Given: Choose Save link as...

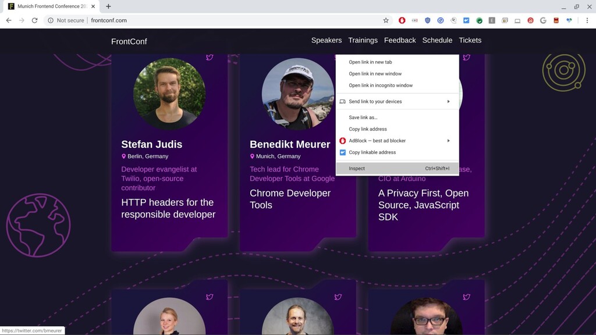Looking at the screenshot, I should pos(397,117).
